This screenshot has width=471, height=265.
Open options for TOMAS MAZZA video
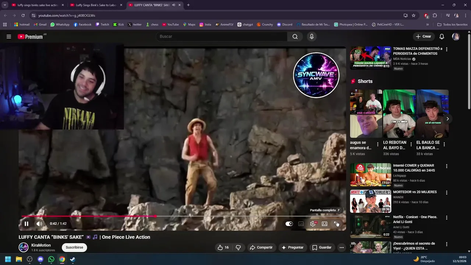pyautogui.click(x=447, y=49)
